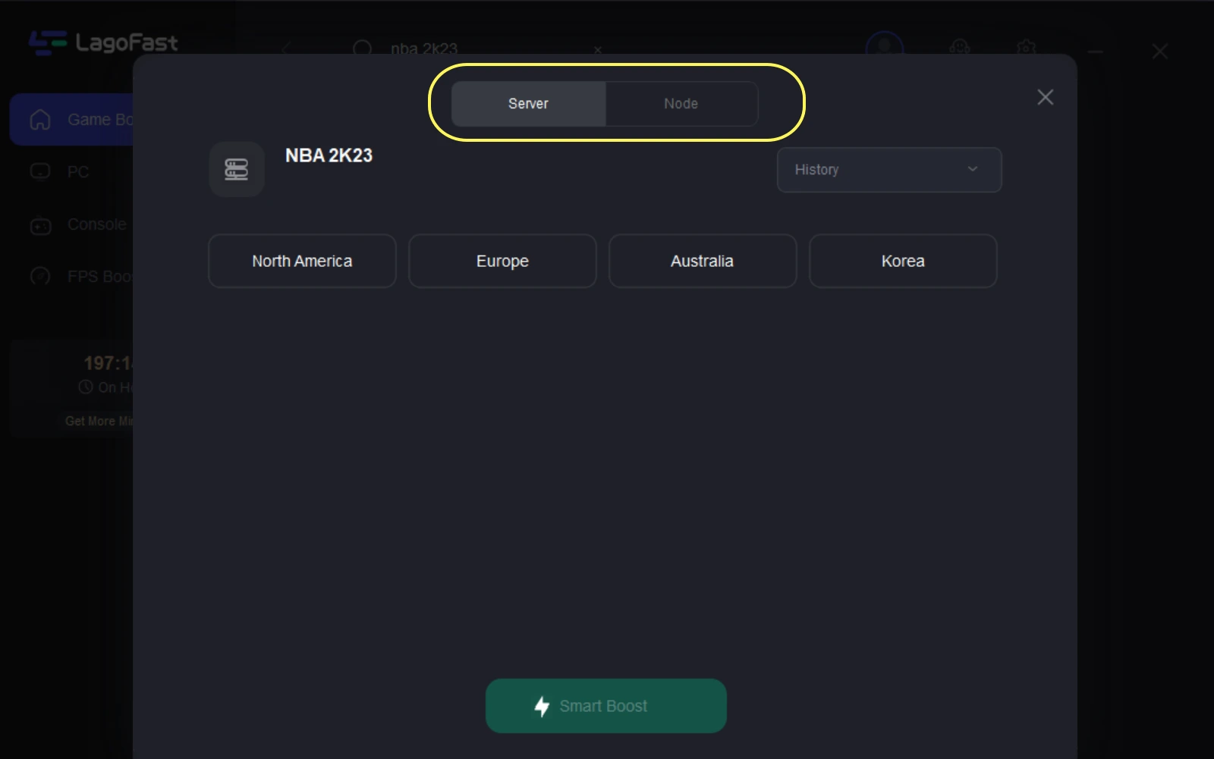The width and height of the screenshot is (1214, 759).
Task: Click the Game Boost home icon
Action: click(x=40, y=120)
